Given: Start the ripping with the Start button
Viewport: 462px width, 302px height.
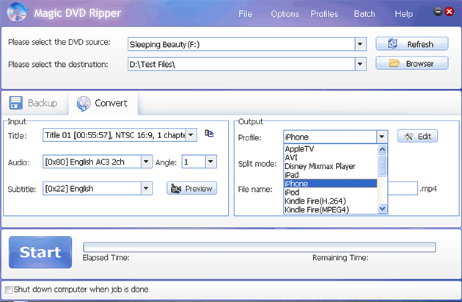Looking at the screenshot, I should coord(40,252).
